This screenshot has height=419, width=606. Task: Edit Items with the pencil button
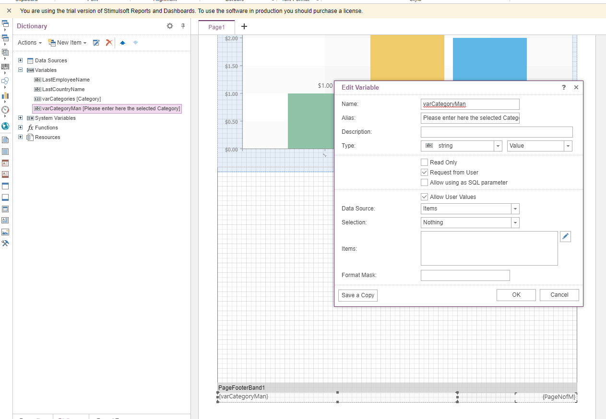[x=565, y=236]
